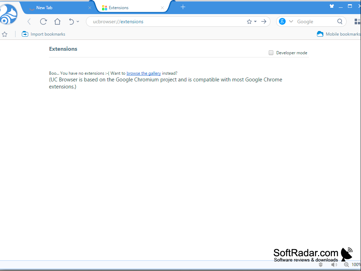Click the skin/theme shirt icon
The width and height of the screenshot is (361, 271).
(332, 6)
